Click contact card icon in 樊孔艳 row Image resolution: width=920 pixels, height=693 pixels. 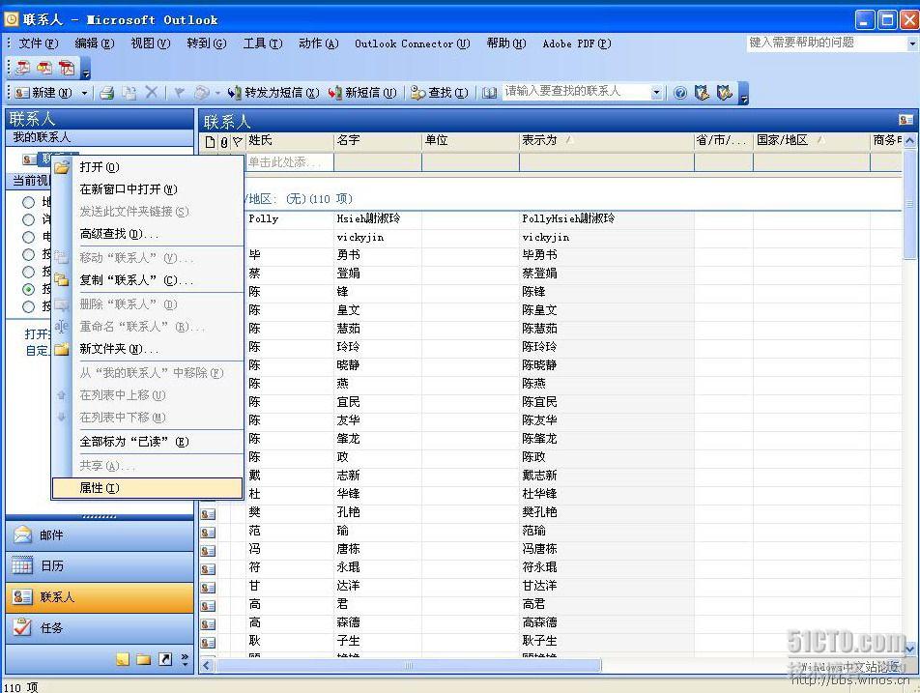(x=208, y=514)
